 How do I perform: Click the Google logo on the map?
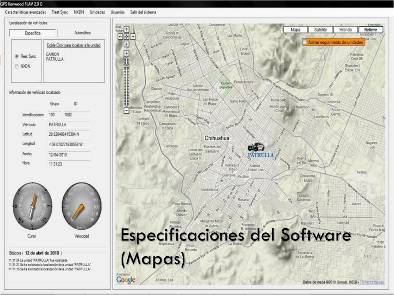coord(126,280)
